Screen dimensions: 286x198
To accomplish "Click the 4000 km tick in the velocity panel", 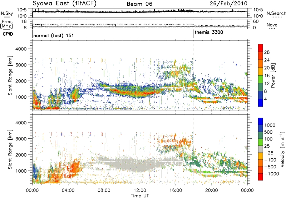I will (x=21, y=123).
